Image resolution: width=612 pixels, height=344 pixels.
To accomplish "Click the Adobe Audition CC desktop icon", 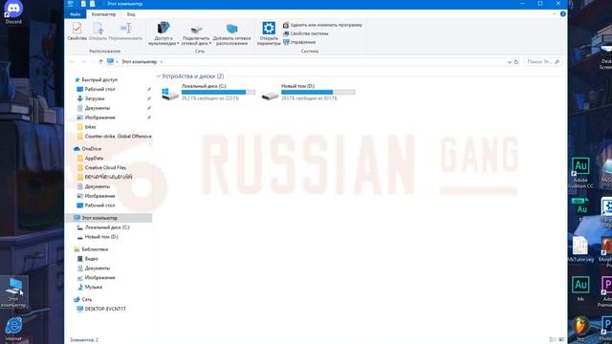I will pyautogui.click(x=580, y=173).
